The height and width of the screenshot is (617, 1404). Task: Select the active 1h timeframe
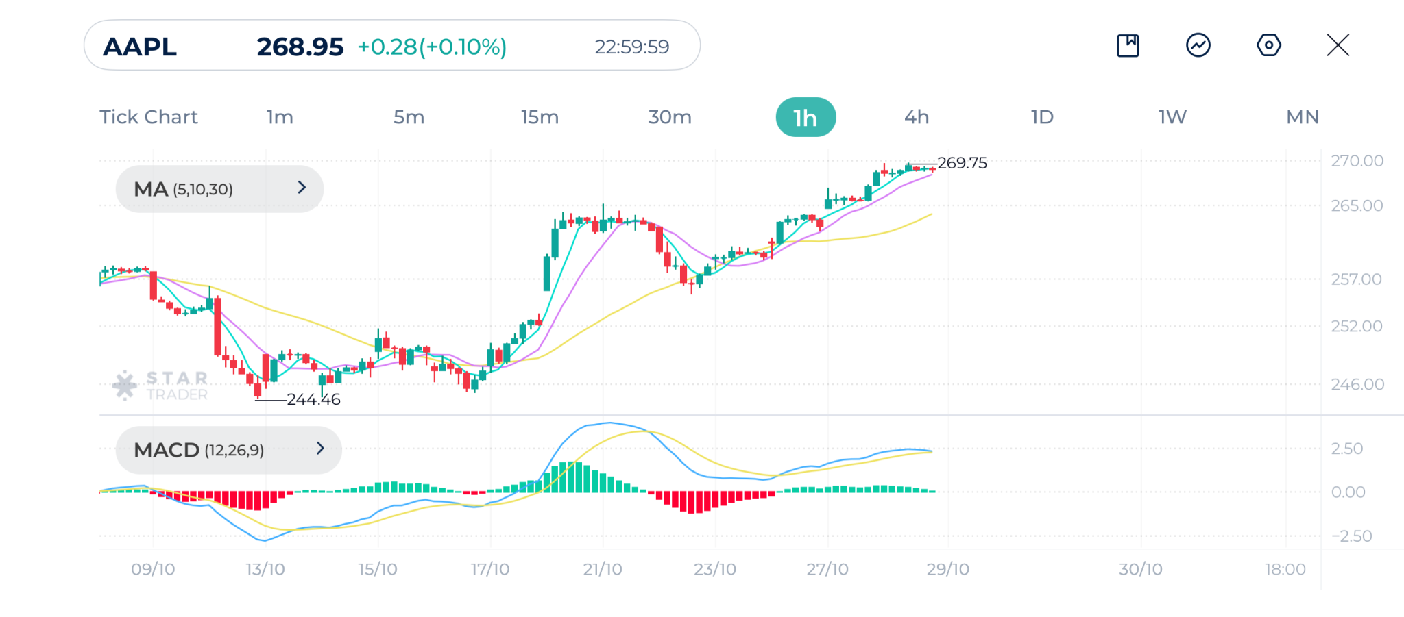[806, 118]
